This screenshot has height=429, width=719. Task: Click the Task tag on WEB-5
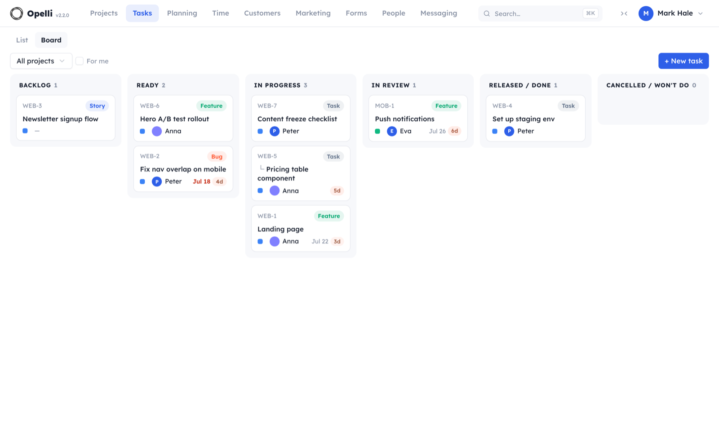(x=333, y=156)
